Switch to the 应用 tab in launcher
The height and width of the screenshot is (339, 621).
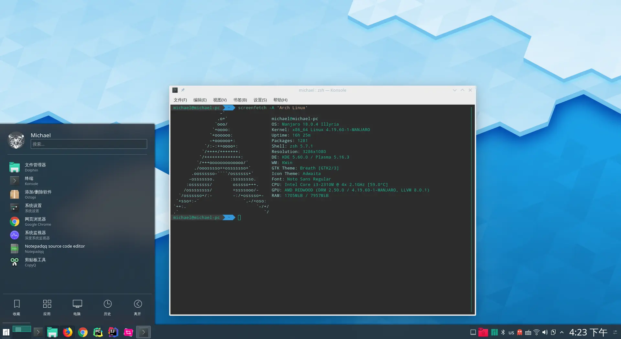(x=47, y=307)
